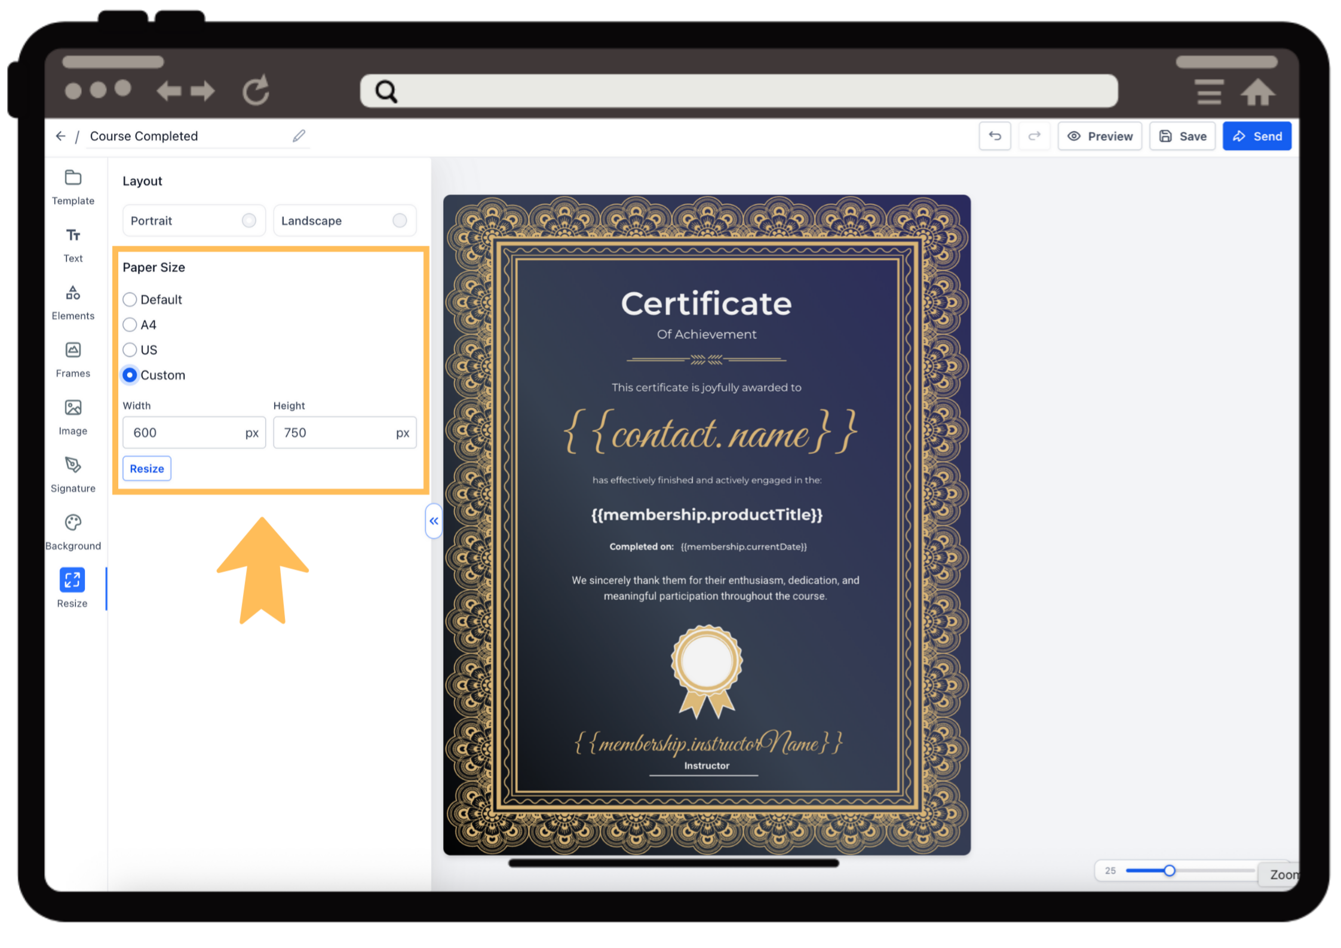The image size is (1341, 948).
Task: Select the Text tool
Action: tap(73, 245)
